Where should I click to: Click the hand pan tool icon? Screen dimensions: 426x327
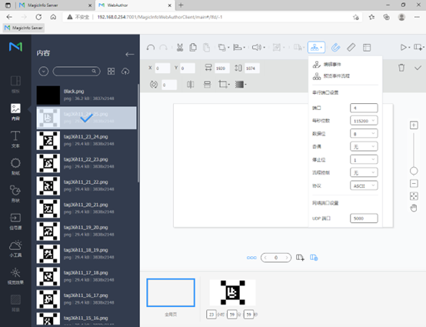tap(414, 209)
